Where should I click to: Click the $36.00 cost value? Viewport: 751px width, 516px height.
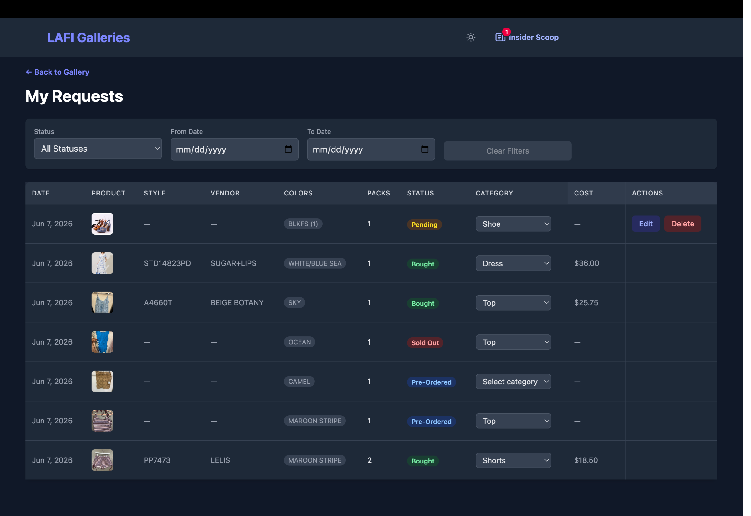click(587, 264)
